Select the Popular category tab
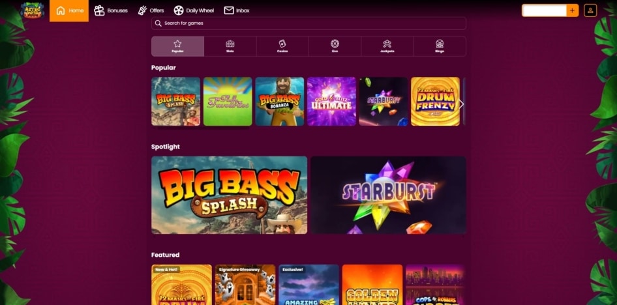Image resolution: width=617 pixels, height=305 pixels. point(178,46)
